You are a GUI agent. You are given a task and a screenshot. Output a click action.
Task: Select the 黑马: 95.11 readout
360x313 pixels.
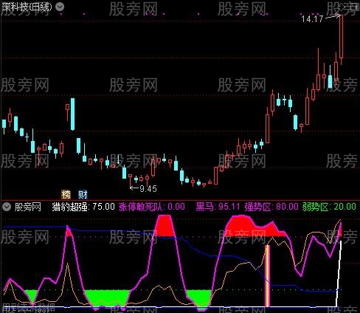(218, 207)
